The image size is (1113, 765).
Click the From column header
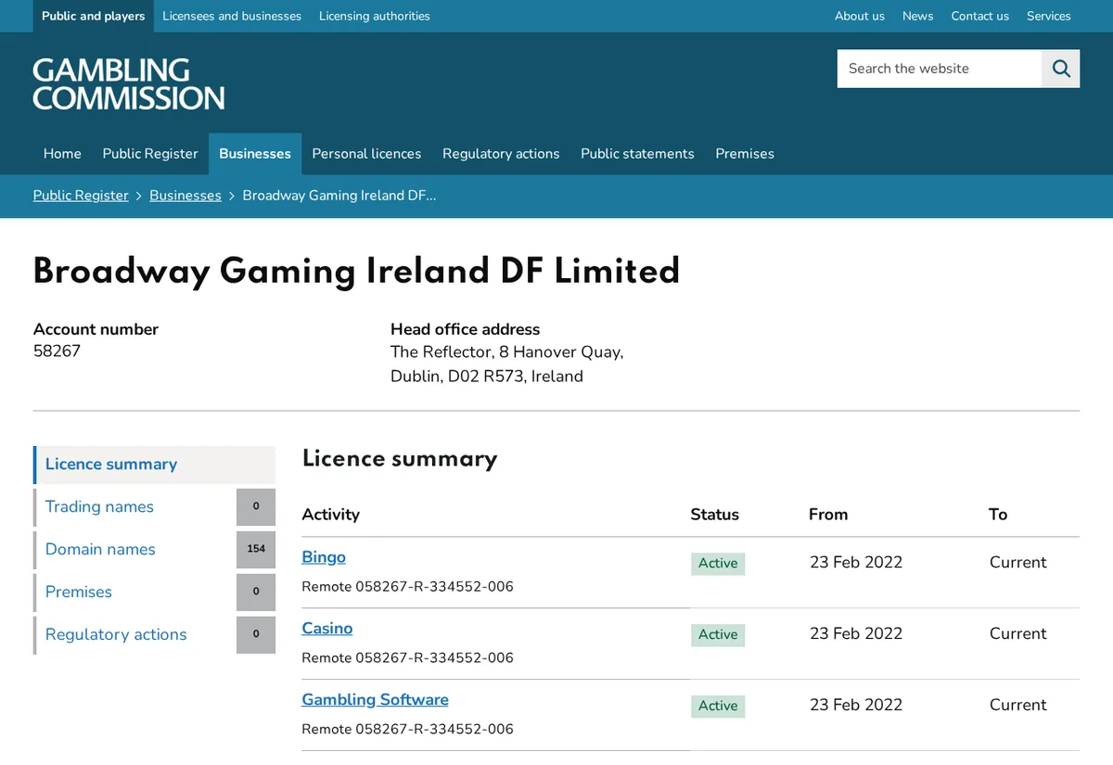coord(828,515)
